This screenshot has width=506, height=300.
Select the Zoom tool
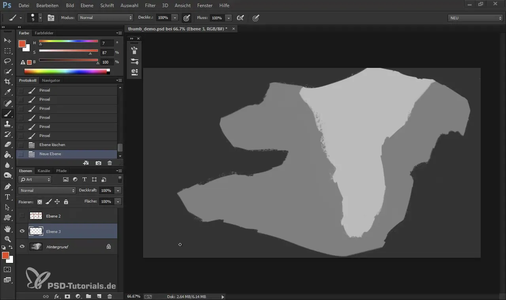tap(8, 239)
